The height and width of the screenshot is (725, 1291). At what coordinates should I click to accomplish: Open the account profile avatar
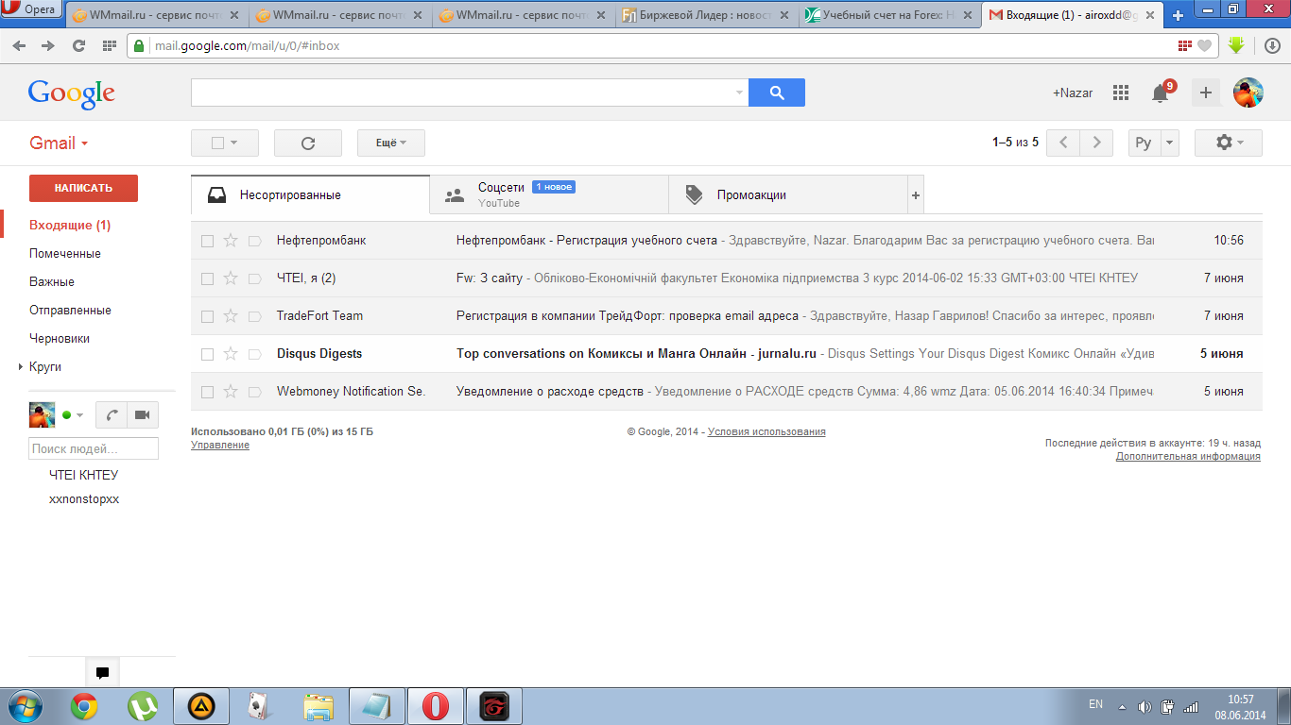tap(1248, 93)
